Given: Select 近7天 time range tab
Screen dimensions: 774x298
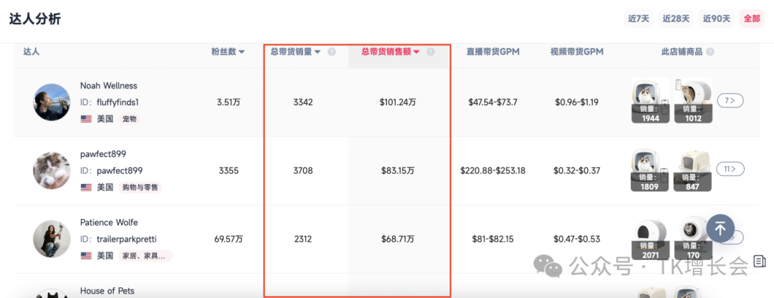Looking at the screenshot, I should tap(639, 19).
